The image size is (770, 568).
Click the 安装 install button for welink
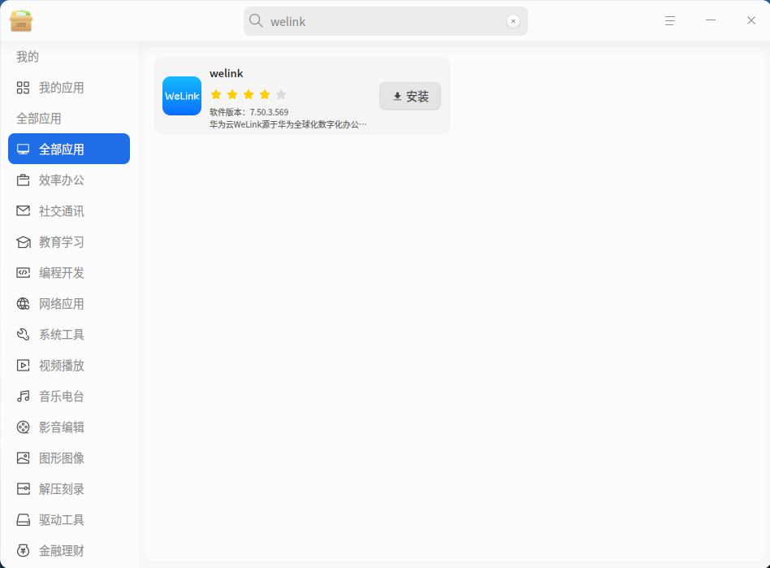(410, 96)
